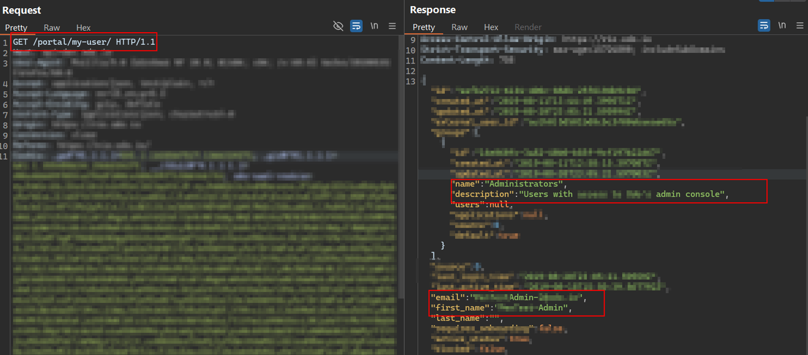
Task: Switch Request view to Raw tab
Action: 52,28
